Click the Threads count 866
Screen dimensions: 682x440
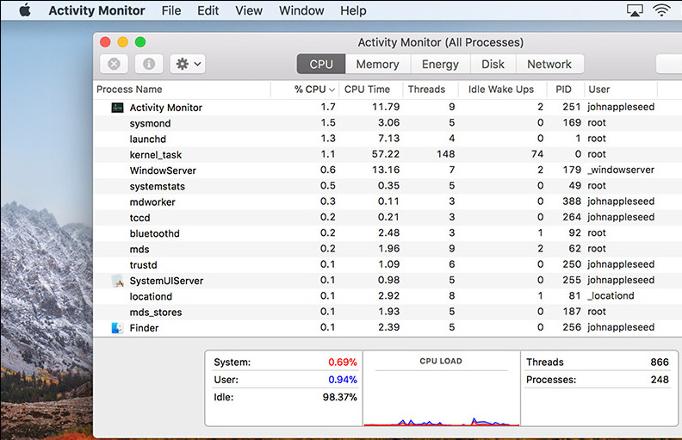pos(660,363)
